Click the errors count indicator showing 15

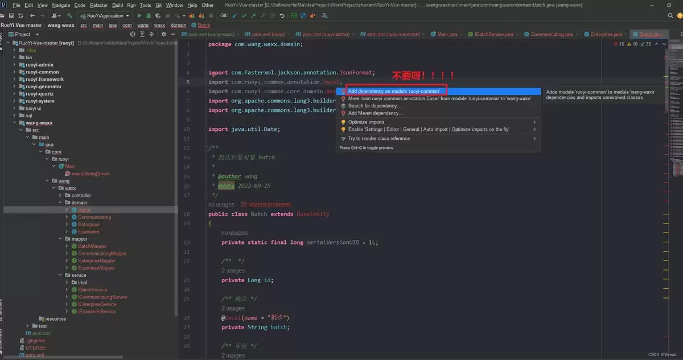pos(619,44)
